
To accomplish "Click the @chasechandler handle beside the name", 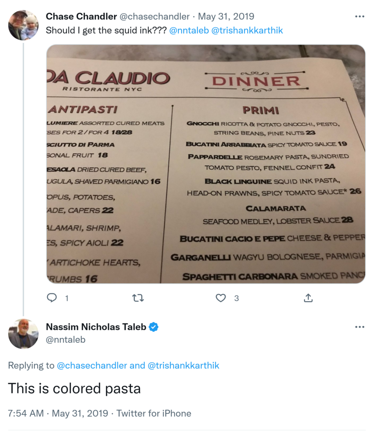I will [x=154, y=17].
